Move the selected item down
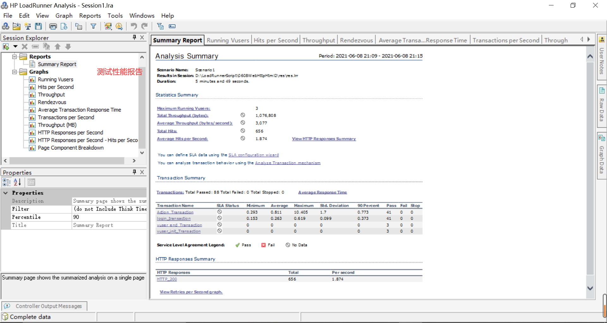The image size is (607, 323). coord(68,47)
